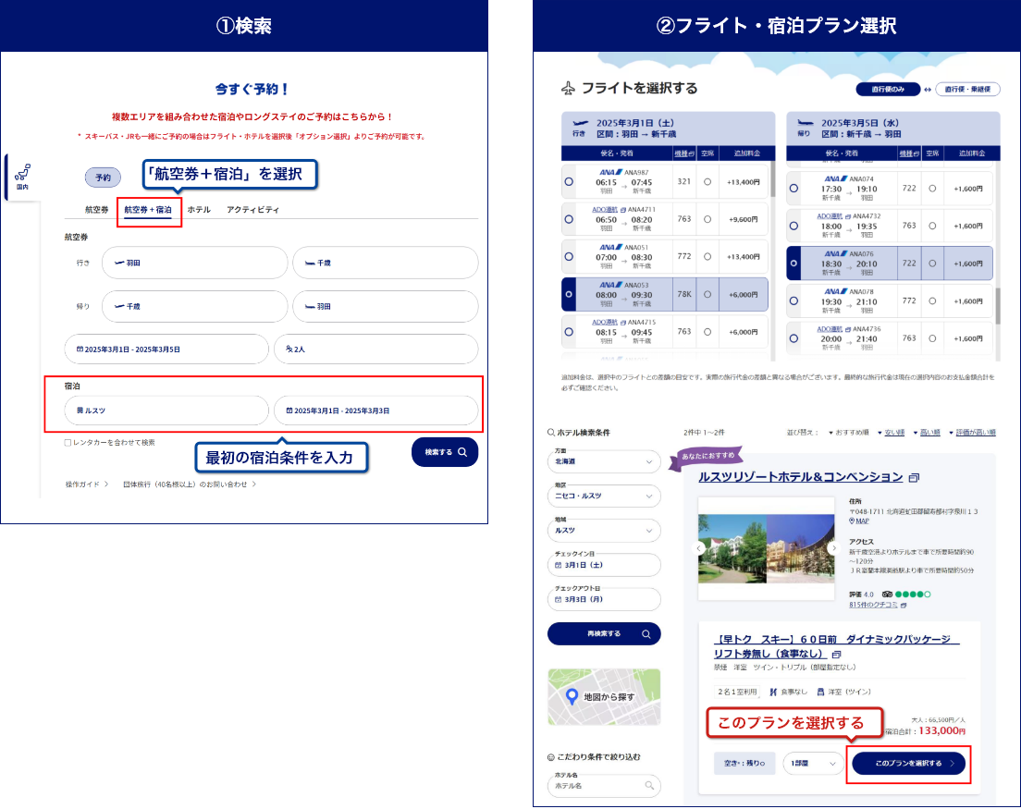Switch to the ホテル tab
The height and width of the screenshot is (809, 1021).
(x=199, y=210)
